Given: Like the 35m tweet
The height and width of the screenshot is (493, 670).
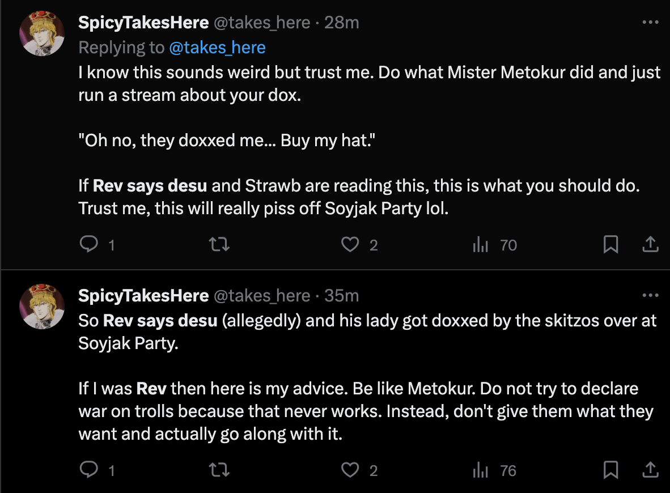Looking at the screenshot, I should click(x=350, y=470).
